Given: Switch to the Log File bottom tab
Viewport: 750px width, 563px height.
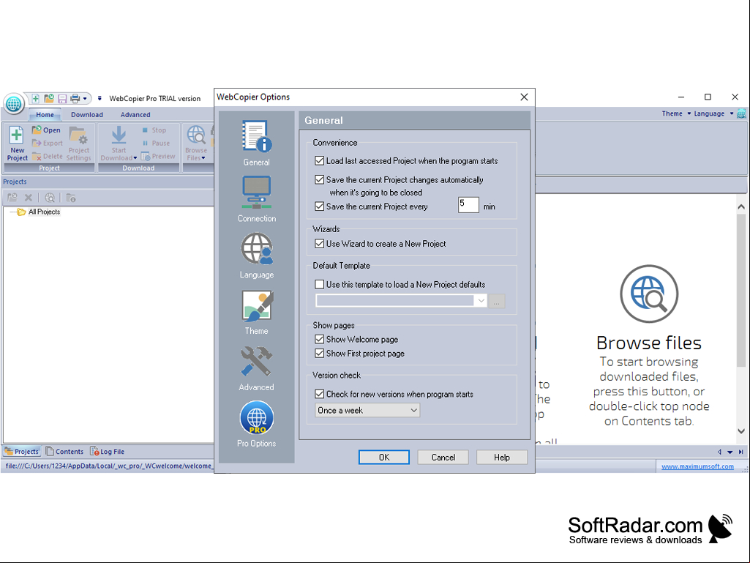Looking at the screenshot, I should tap(108, 452).
